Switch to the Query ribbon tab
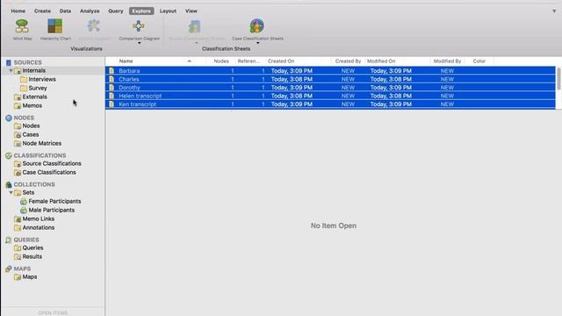 115,11
